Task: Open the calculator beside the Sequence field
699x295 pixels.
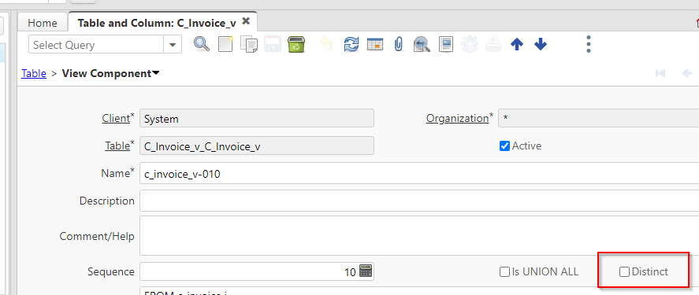Action: pos(366,271)
